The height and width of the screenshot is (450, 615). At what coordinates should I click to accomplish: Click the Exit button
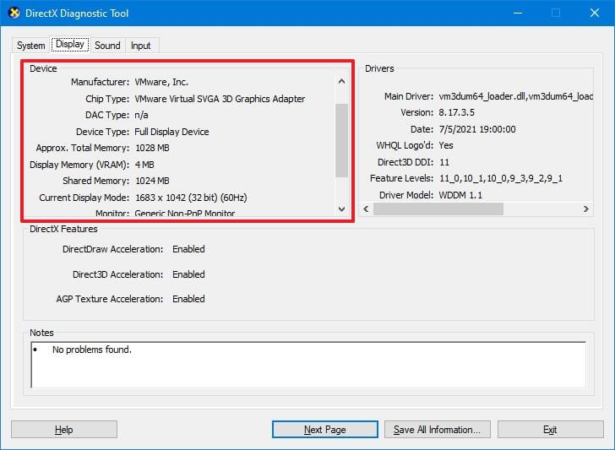pyautogui.click(x=550, y=430)
